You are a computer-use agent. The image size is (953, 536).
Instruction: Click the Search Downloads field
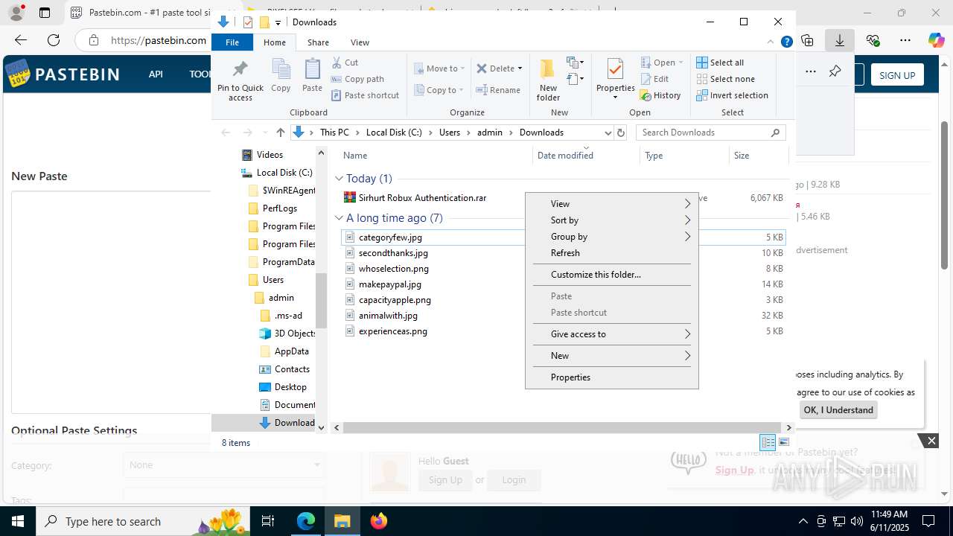[x=711, y=133]
